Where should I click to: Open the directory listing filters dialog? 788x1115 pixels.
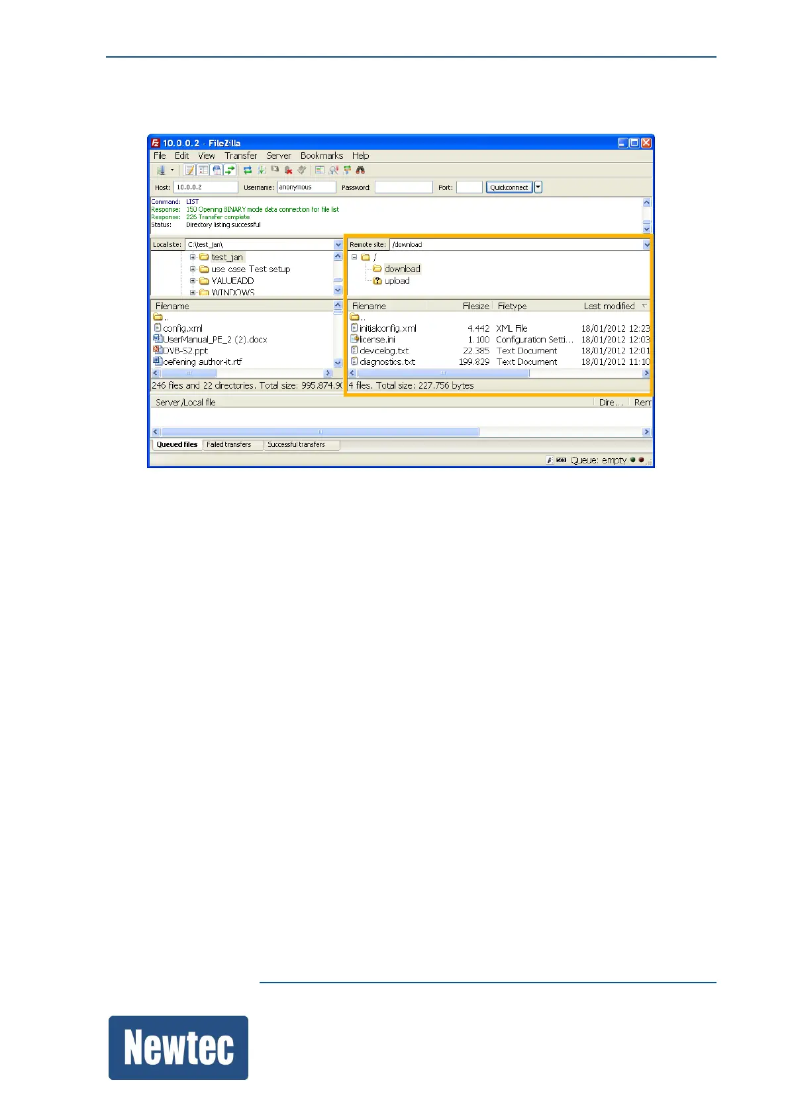pos(320,170)
